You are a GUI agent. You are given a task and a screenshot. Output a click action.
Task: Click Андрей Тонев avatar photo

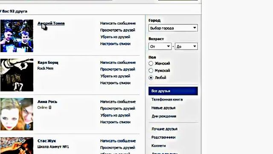click(x=17, y=36)
